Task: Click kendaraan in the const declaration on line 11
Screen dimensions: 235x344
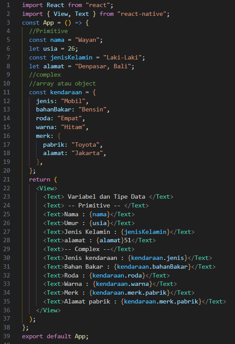Action: pyautogui.click(x=66, y=92)
